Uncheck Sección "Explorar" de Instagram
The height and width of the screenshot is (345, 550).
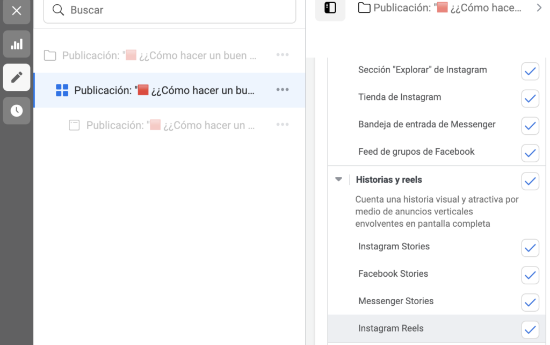(530, 71)
